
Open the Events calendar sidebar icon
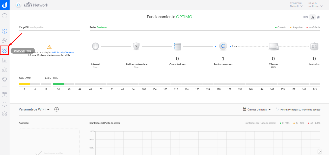click(x=5, y=94)
